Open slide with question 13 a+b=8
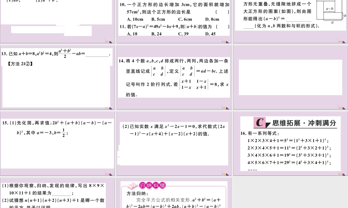This screenshot has height=208, width=348. click(57, 77)
